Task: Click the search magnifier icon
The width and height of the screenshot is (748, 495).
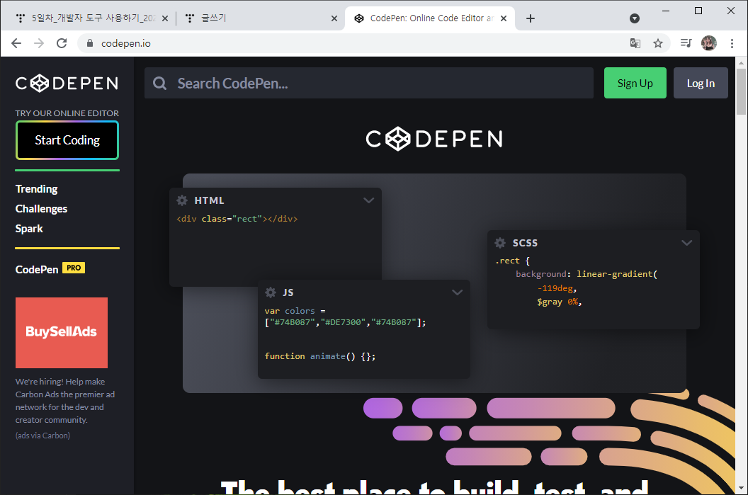Action: (160, 84)
